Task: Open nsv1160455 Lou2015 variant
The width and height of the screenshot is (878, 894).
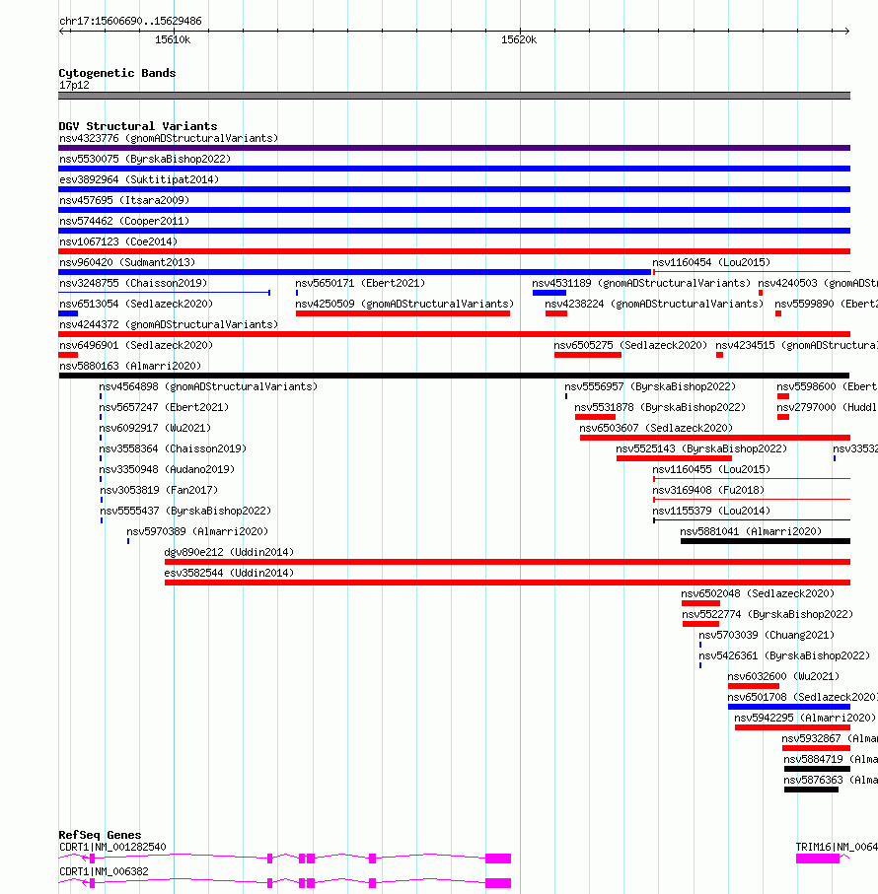Action: (711, 469)
